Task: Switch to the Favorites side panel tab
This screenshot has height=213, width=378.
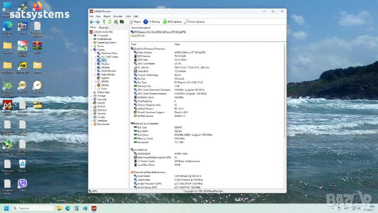Action: point(103,27)
